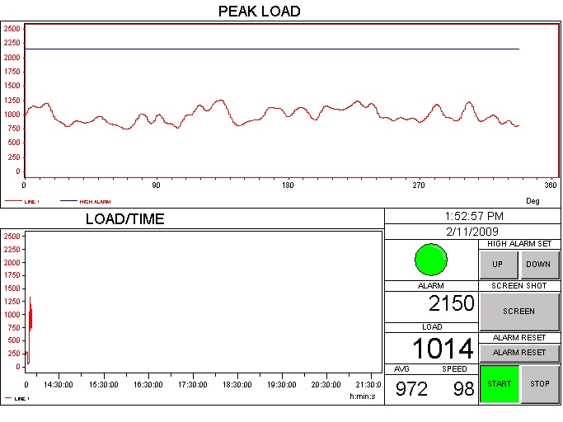Click LINE 1 legend under Load/Time chart
The width and height of the screenshot is (563, 422).
click(x=18, y=398)
